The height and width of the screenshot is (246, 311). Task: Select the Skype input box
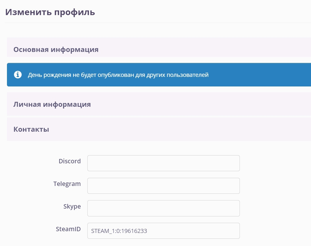[x=163, y=208]
